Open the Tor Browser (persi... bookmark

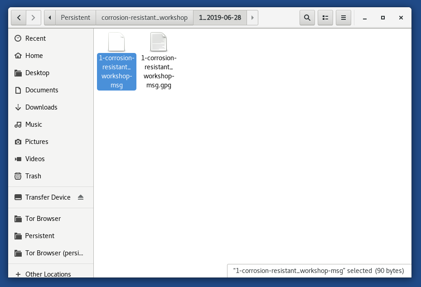[x=51, y=253]
